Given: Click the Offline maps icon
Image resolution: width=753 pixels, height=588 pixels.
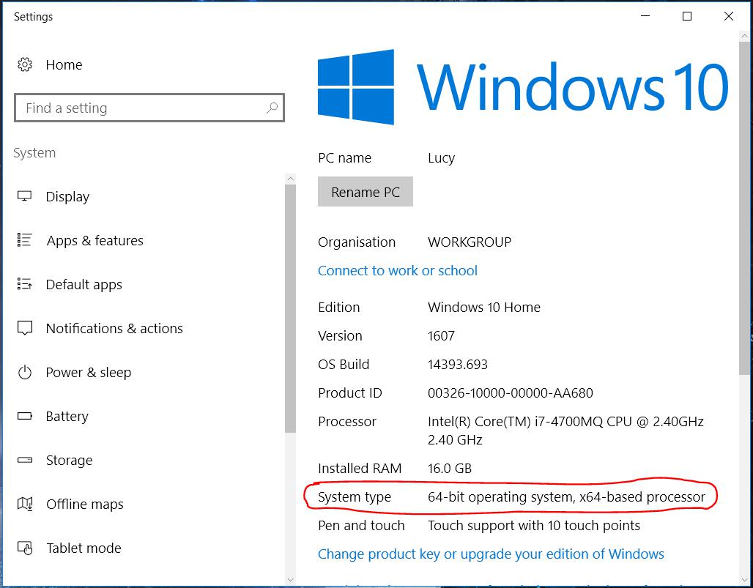Looking at the screenshot, I should pos(24,504).
